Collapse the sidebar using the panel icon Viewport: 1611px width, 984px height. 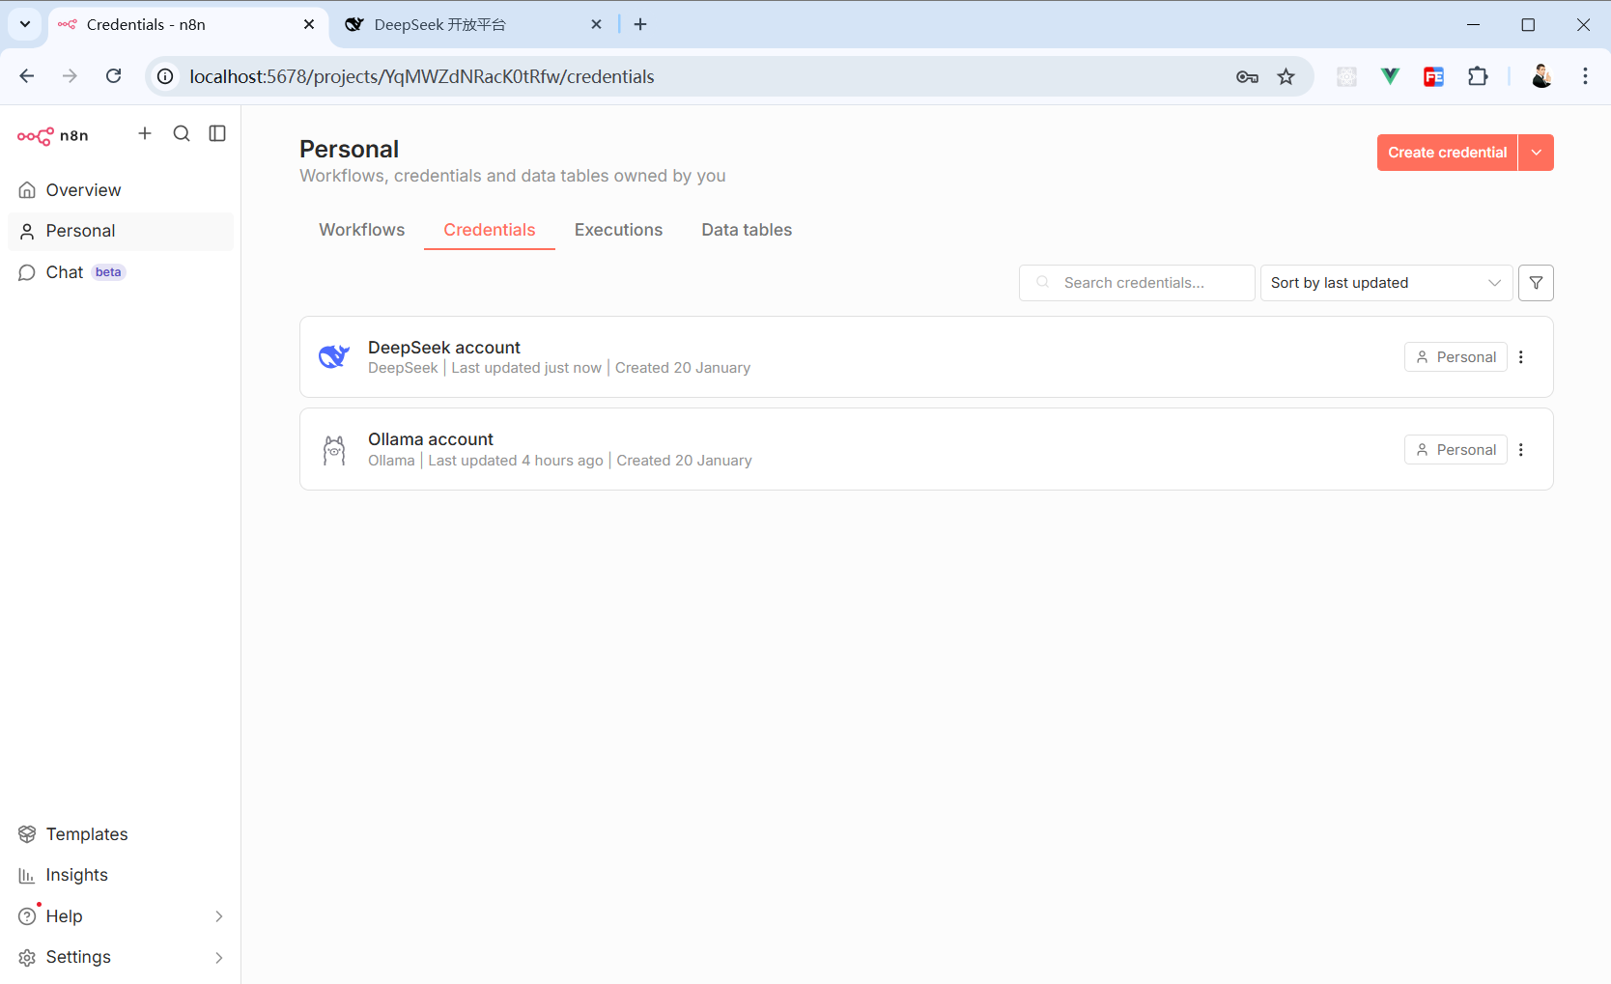pyautogui.click(x=217, y=133)
